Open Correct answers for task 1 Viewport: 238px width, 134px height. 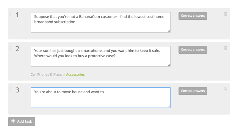(193, 16)
